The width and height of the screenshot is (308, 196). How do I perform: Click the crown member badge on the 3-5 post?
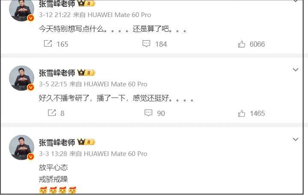(x=86, y=73)
